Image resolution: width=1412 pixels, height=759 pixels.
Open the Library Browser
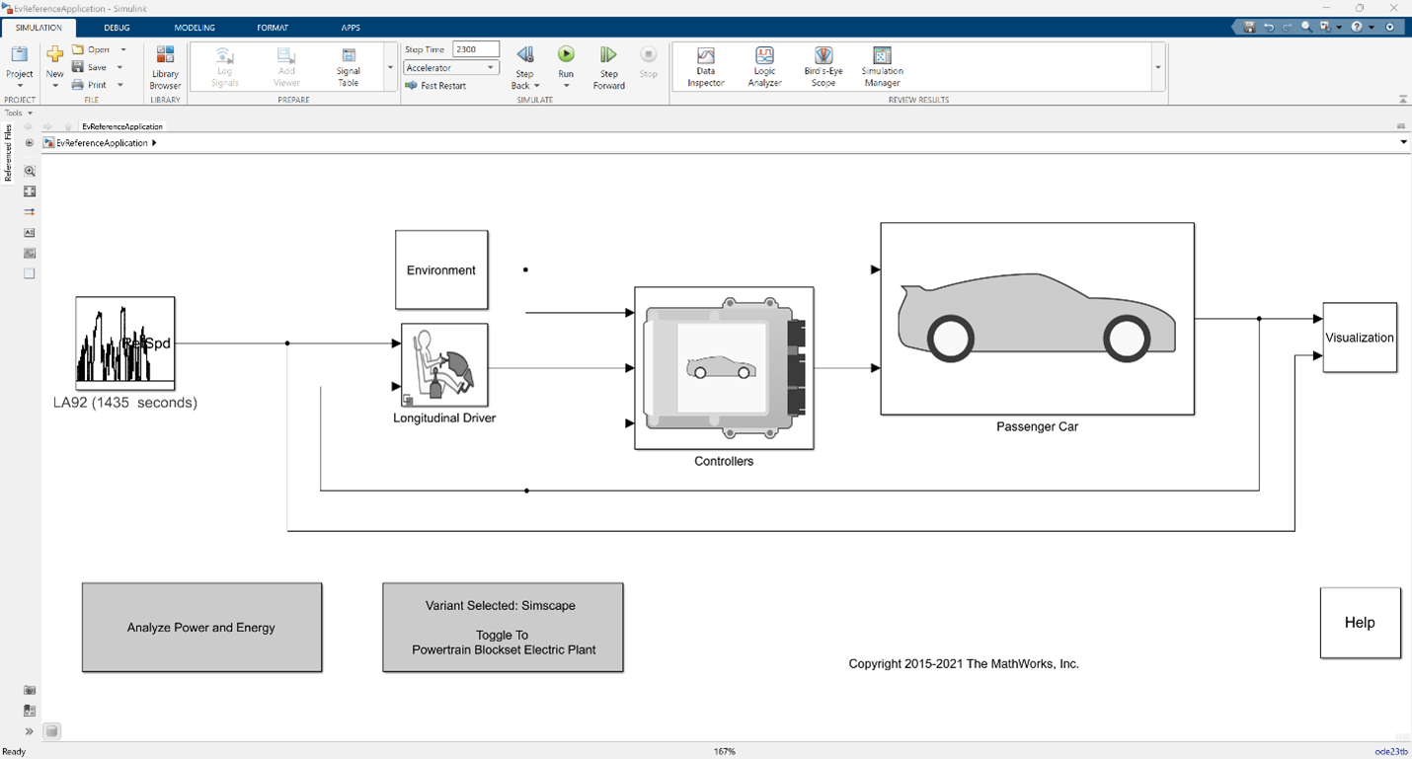(x=165, y=66)
